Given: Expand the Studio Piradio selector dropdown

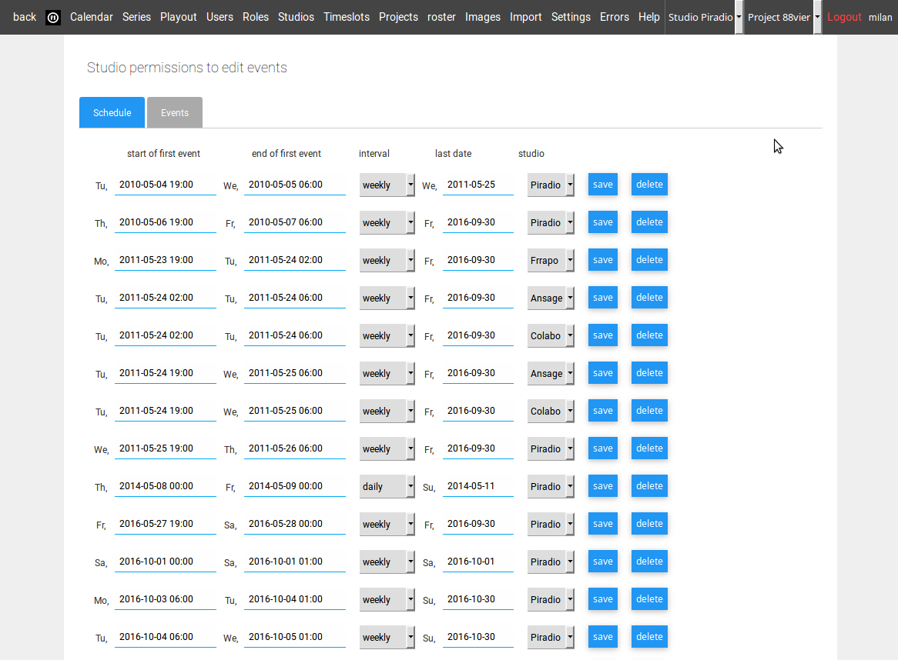Looking at the screenshot, I should [x=705, y=17].
